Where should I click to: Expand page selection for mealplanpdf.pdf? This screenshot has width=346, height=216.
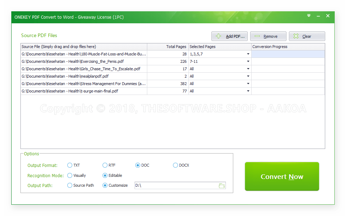(248, 76)
